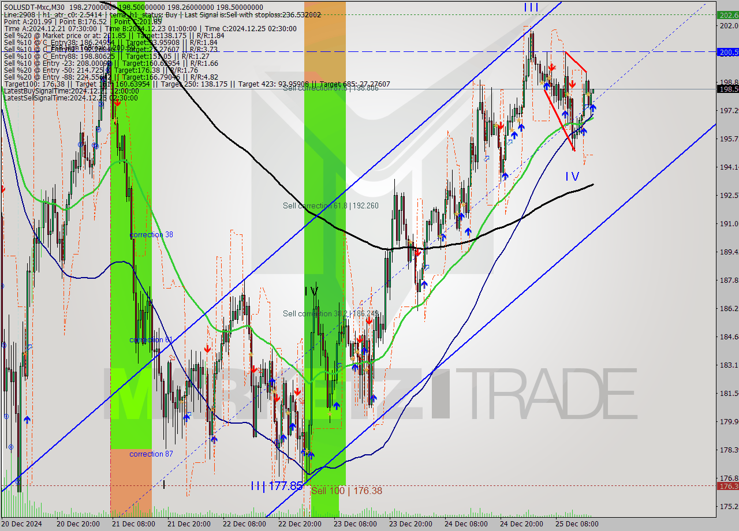Click the '23 Dec 08:00' time axis label
The image size is (739, 531).
[354, 524]
